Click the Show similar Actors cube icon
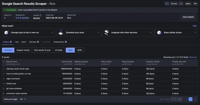200x105 pixels. tap(159, 32)
